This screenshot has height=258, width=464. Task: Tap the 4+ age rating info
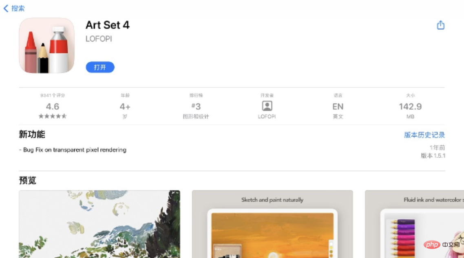[125, 106]
